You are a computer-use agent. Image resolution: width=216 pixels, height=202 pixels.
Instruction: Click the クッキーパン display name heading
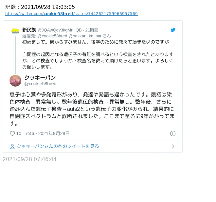pos(40,78)
